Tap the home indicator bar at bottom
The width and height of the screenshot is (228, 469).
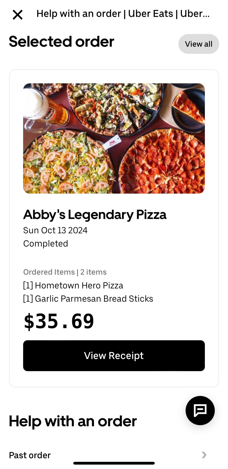tap(114, 463)
